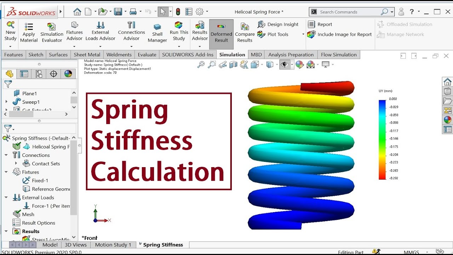Image resolution: width=453 pixels, height=255 pixels.
Task: Open Apply Material tool
Action: pyautogui.click(x=29, y=33)
